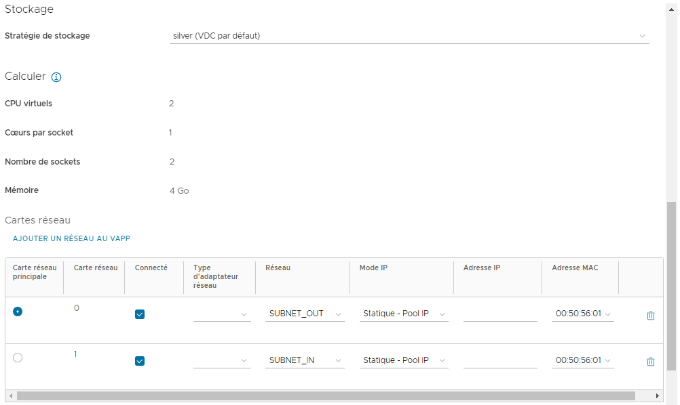Screen dimensions: 680x405
Task: Open adapter type dropdown for card 1
Action: (222, 360)
